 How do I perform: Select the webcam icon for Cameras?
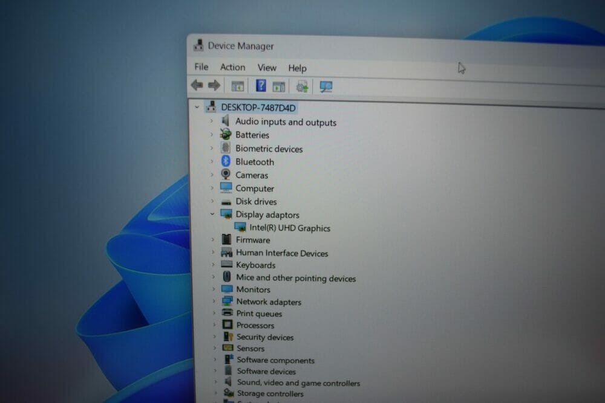[x=226, y=174]
